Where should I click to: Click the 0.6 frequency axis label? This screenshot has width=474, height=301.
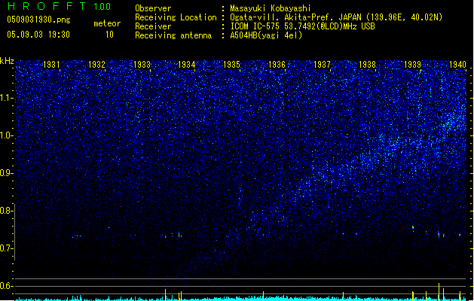pos(6,286)
